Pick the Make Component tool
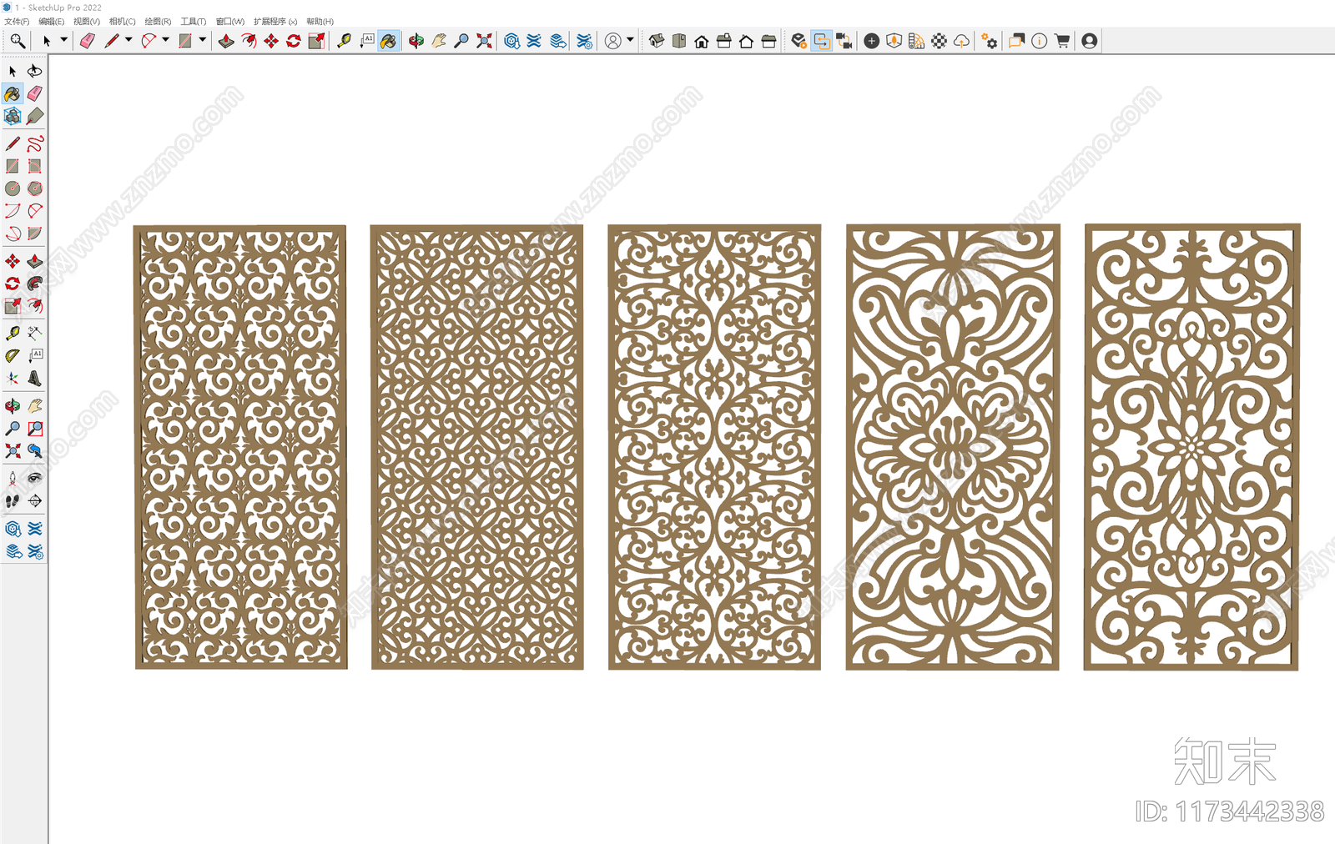 13,116
